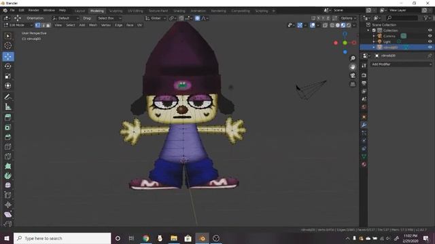The image size is (435, 244).
Task: Activate the Transform tool
Action: click(x=7, y=85)
